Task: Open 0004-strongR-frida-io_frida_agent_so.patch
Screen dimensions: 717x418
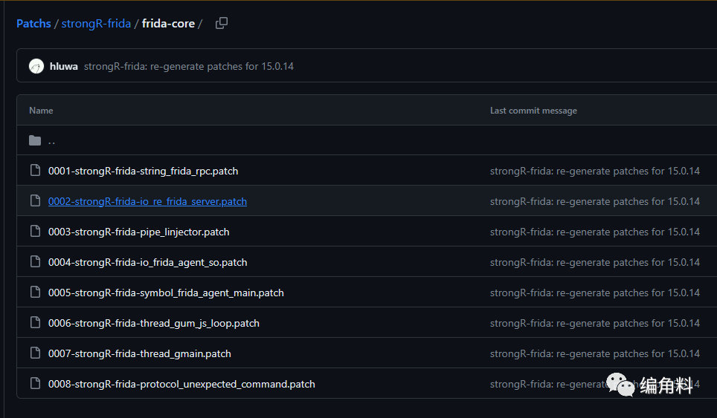Action: tap(148, 262)
